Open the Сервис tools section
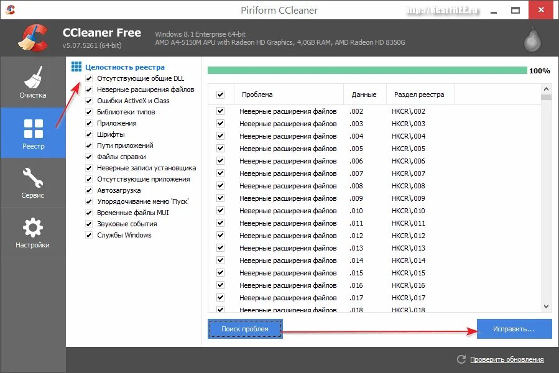 click(x=33, y=183)
